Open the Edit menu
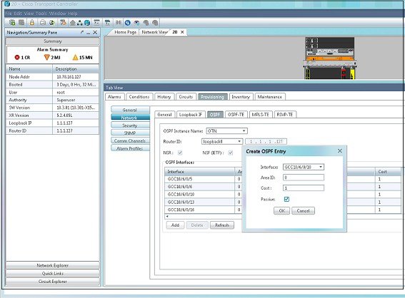This screenshot has width=405, height=298. pos(18,14)
